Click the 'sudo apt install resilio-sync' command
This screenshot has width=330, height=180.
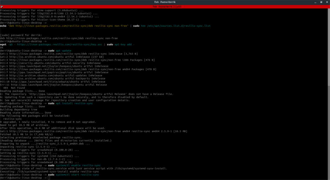[x=70, y=103]
